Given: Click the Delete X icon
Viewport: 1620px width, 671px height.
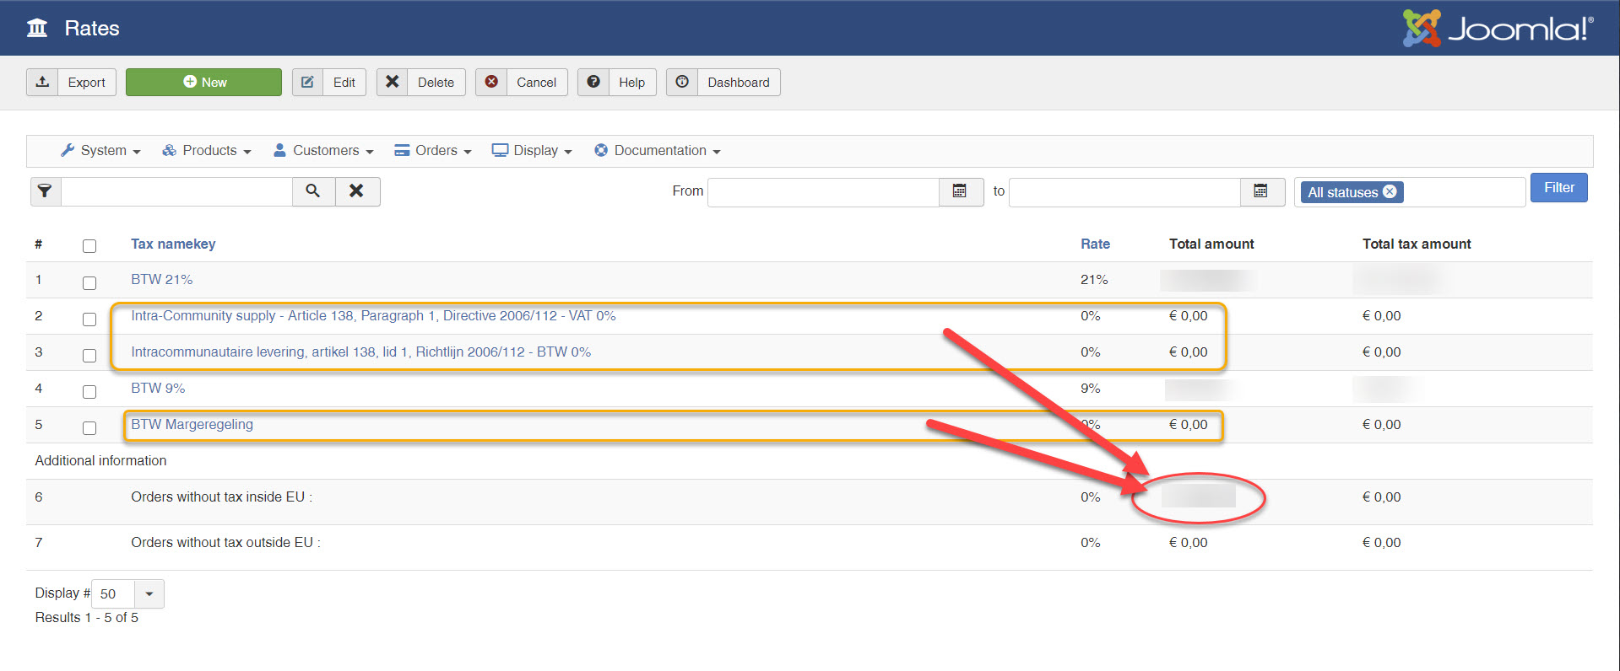Looking at the screenshot, I should 392,82.
